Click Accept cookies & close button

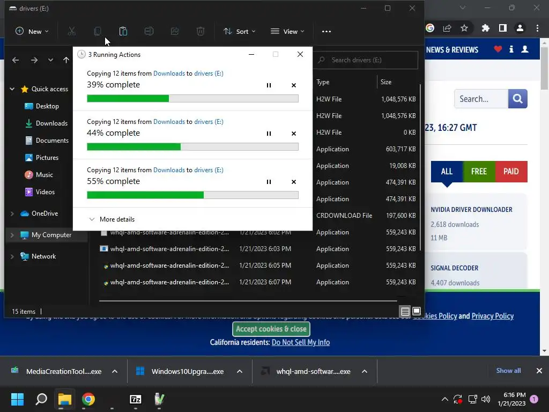tap(271, 329)
